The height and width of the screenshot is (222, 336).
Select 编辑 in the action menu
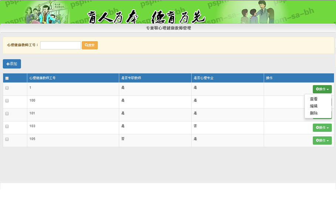pyautogui.click(x=314, y=106)
